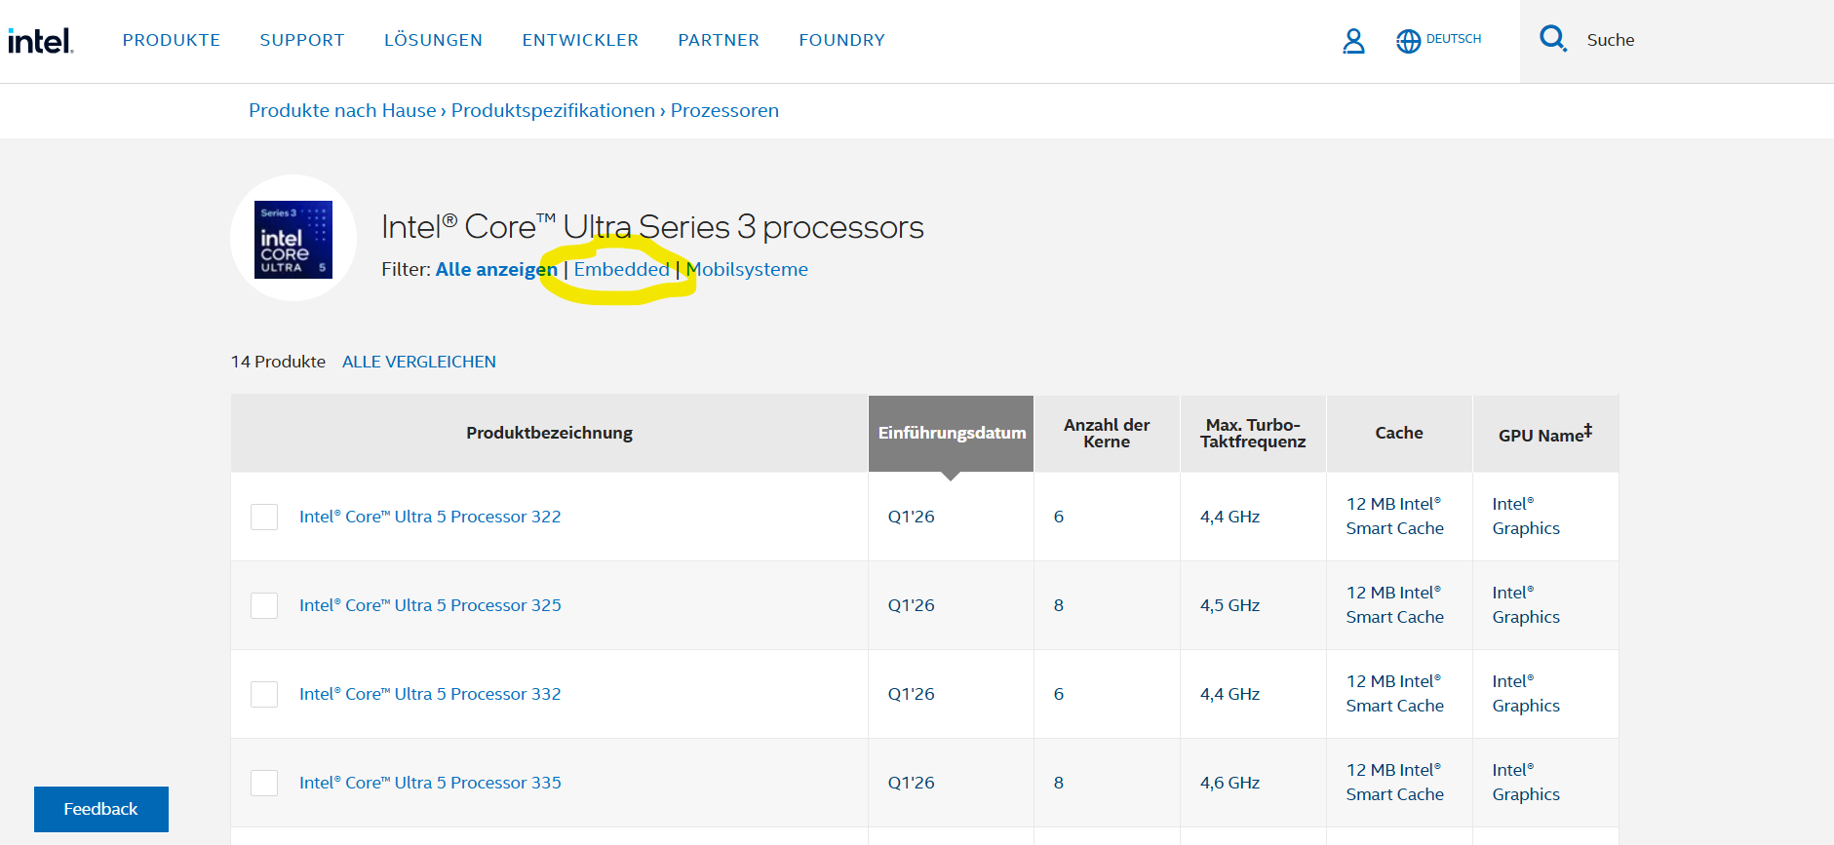Check the box for Ultra 5 Processor 322

[x=264, y=517]
